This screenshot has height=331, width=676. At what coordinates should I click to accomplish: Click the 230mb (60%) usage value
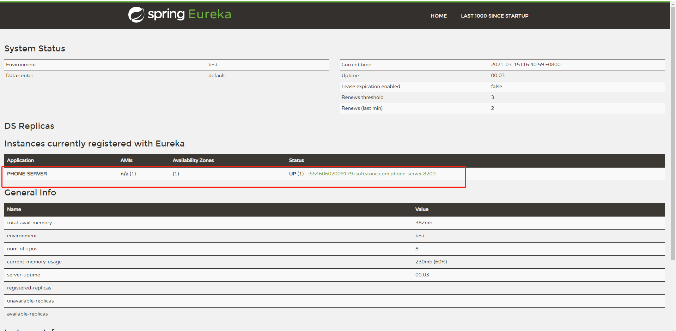pos(431,262)
